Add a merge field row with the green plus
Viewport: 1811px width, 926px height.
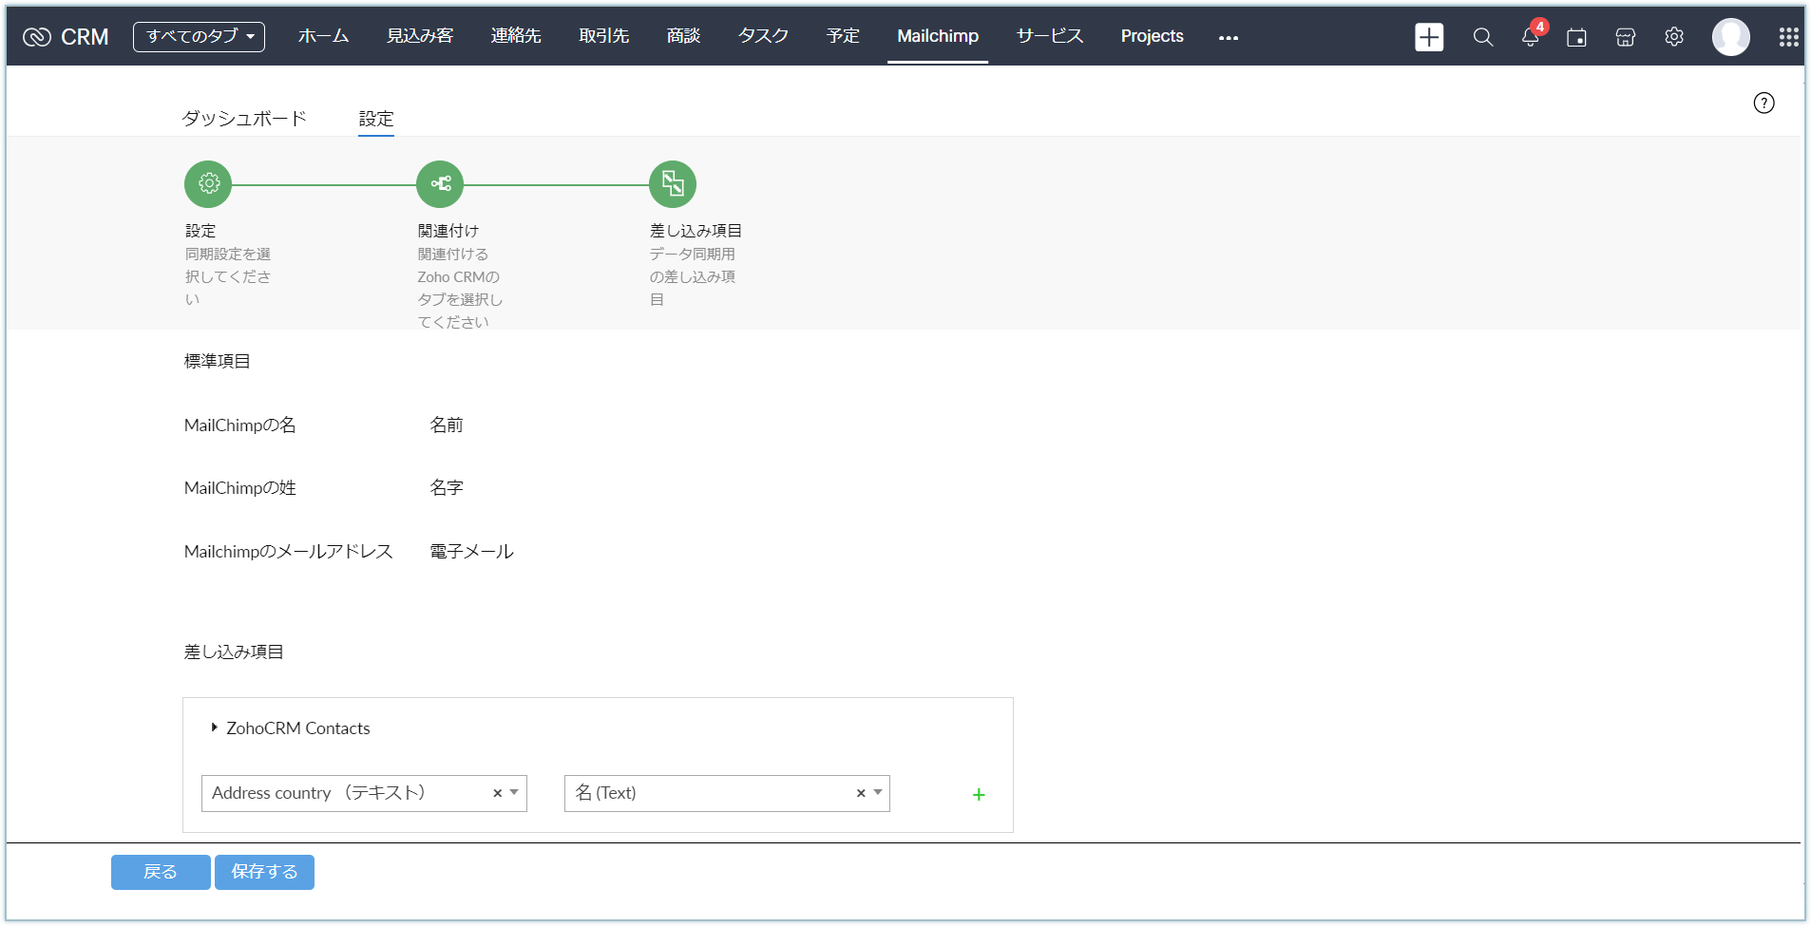979,795
